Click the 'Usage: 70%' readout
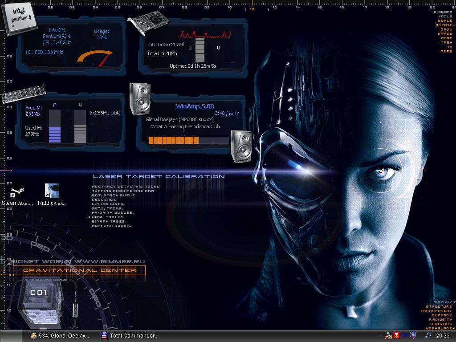456x342 pixels. click(102, 34)
